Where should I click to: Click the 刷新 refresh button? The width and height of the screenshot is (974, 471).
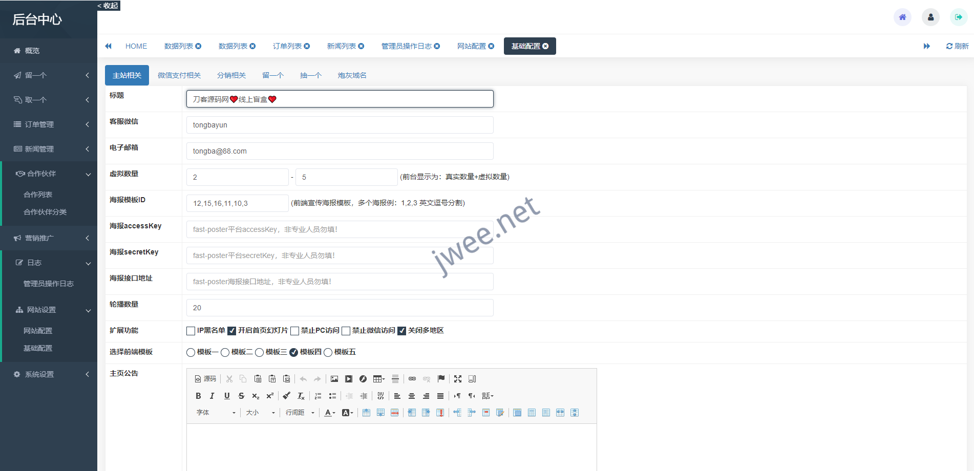(x=957, y=46)
